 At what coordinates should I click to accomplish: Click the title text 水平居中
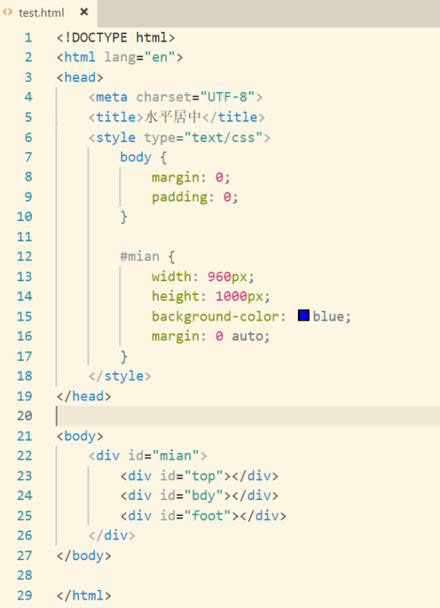(x=173, y=117)
